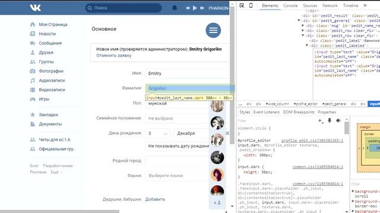The width and height of the screenshot is (380, 213).
Task: Show more DevTools tabs chevron
Action: pos(365,5)
